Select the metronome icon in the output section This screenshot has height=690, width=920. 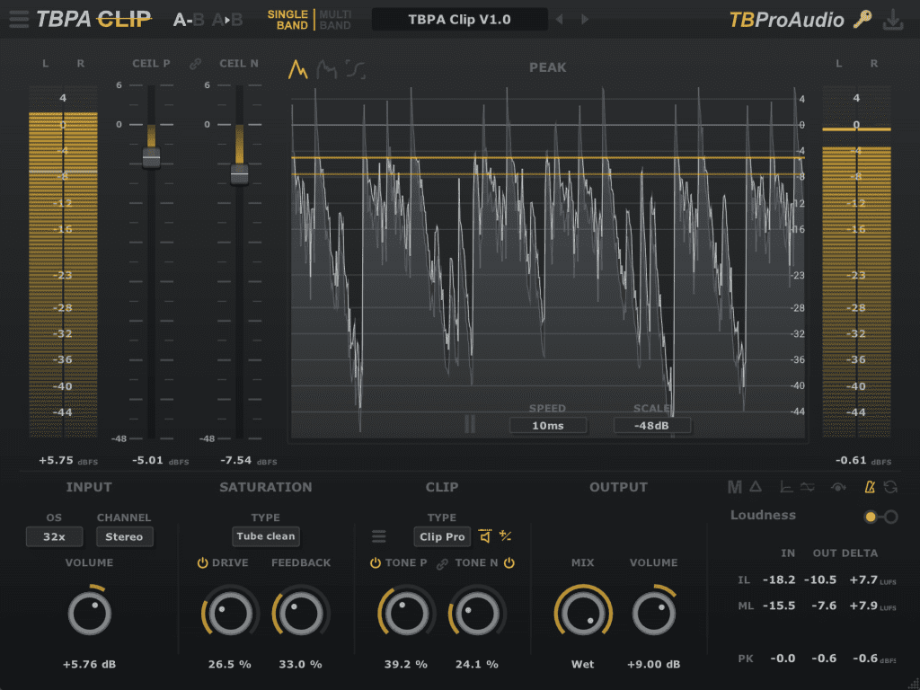[x=871, y=486]
